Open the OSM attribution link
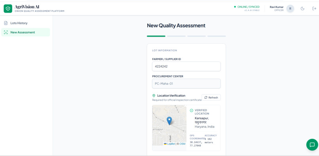The image size is (319, 156). pos(182,144)
